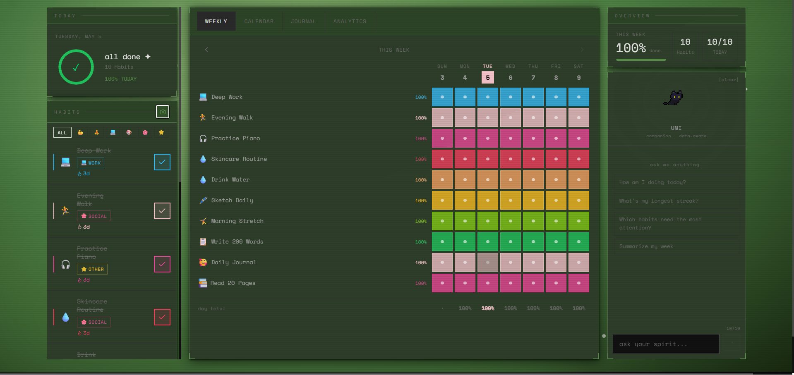Viewport: 794px width, 375px height.
Task: Click the droplet icon in the Drink Water weekly row
Action: (x=203, y=179)
